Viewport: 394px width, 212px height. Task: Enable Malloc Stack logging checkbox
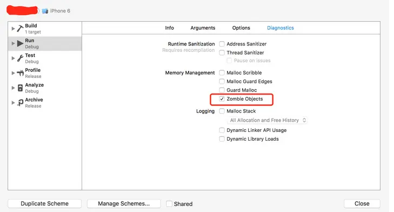(222, 111)
